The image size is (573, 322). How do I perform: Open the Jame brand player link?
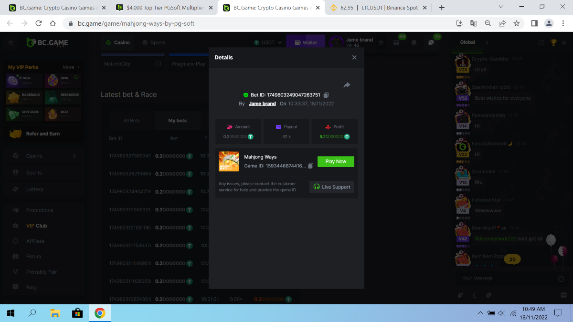(x=262, y=104)
